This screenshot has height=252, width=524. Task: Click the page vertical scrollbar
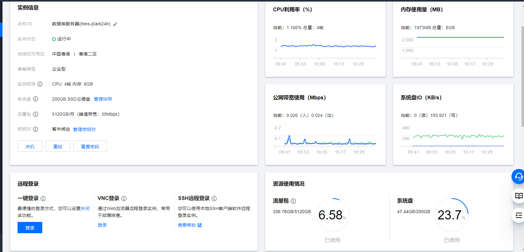[x=522, y=76]
